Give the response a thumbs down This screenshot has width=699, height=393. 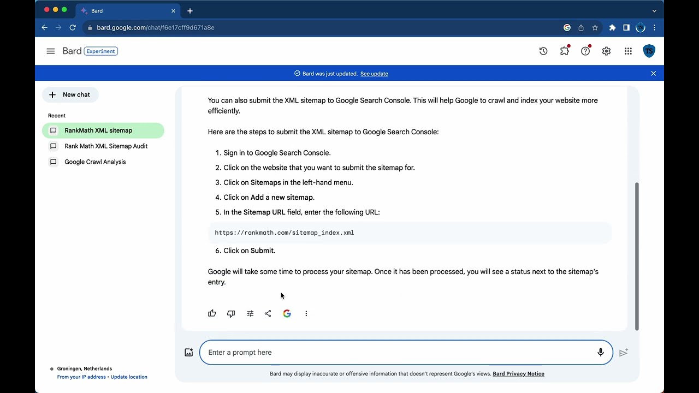pos(231,313)
